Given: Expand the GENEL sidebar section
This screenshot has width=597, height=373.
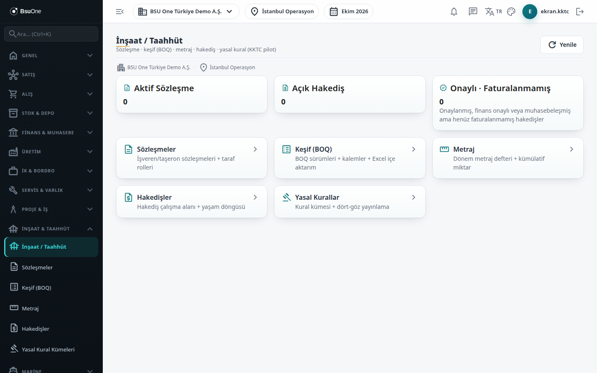Looking at the screenshot, I should point(51,56).
